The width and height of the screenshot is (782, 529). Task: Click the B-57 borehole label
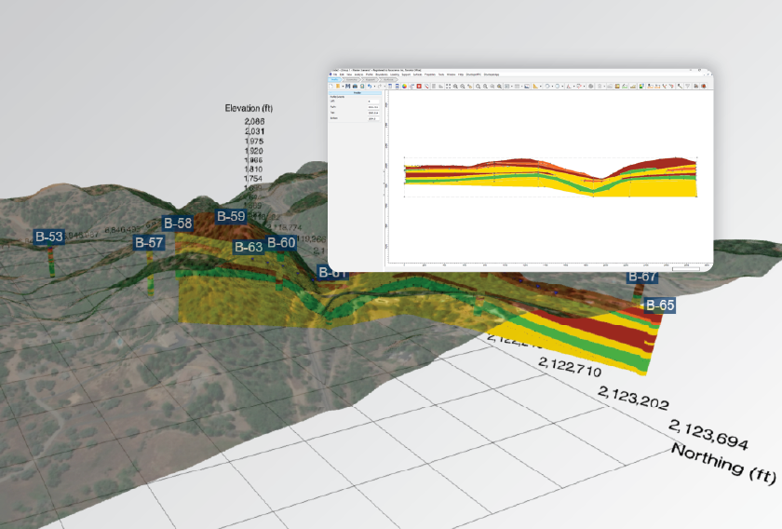149,242
